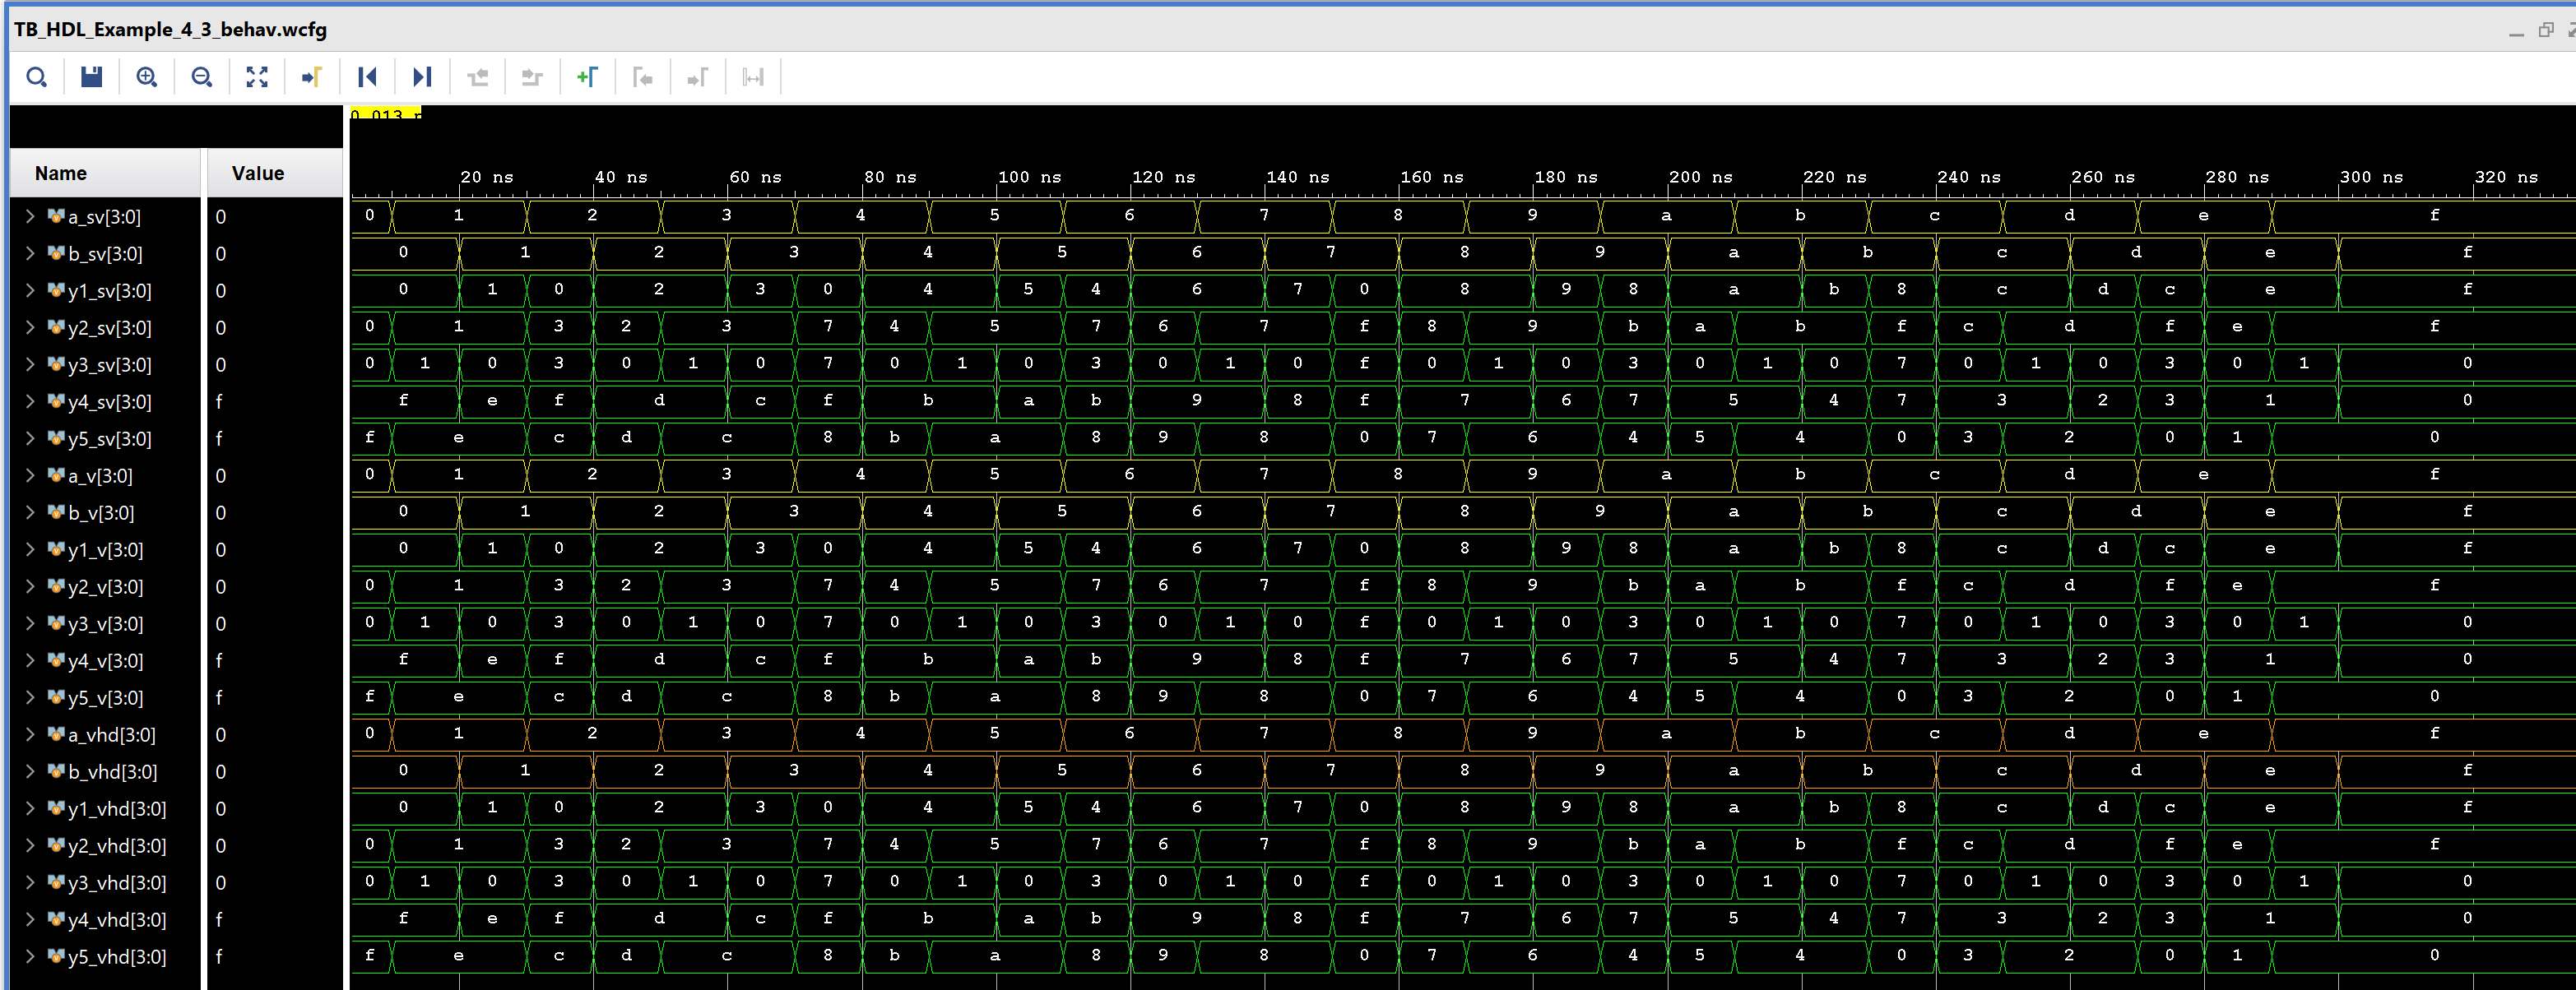The height and width of the screenshot is (990, 2576).
Task: Select the y2_v[3:0] signal row
Action: 105,586
